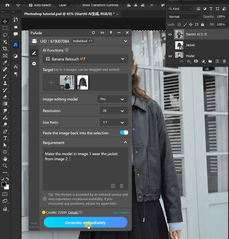Delete layer with the trash icon
The image size is (229, 239).
tap(224, 61)
